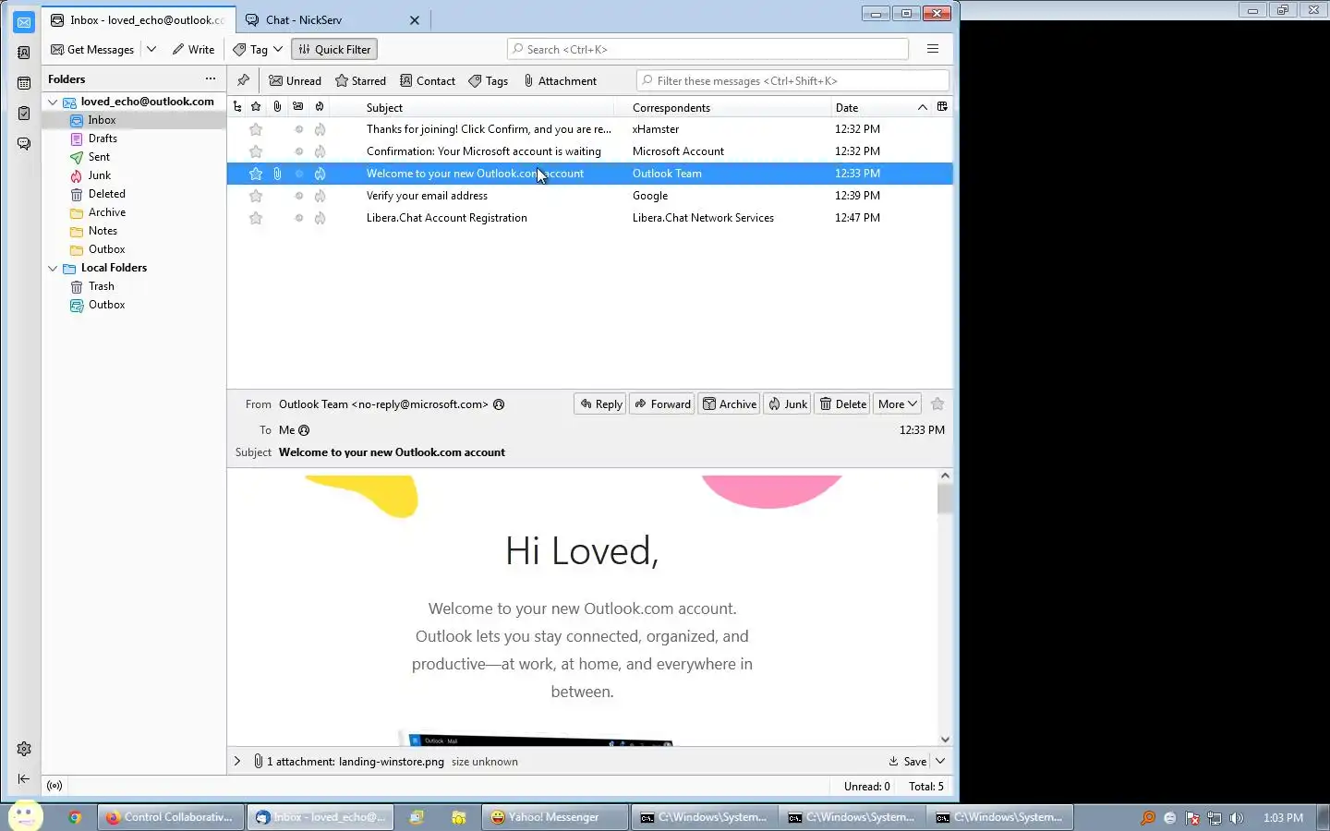Click sender contact icon next to no-reply@microsoft.com
This screenshot has height=831, width=1330.
click(x=499, y=404)
